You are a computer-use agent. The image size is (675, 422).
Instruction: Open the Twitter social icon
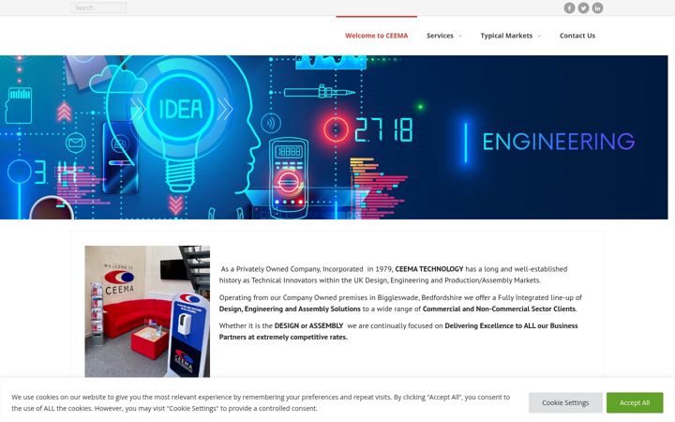pos(583,8)
